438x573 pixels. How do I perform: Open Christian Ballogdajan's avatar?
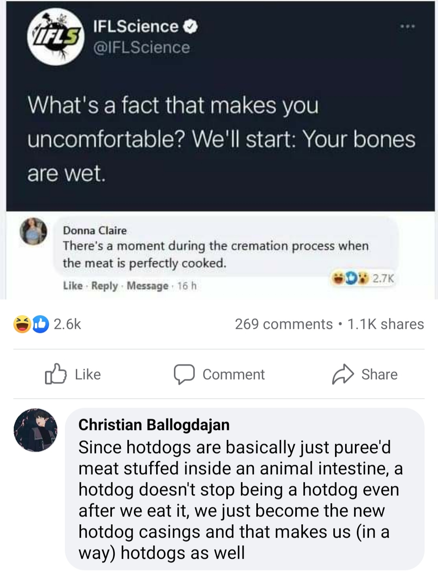[x=36, y=430]
